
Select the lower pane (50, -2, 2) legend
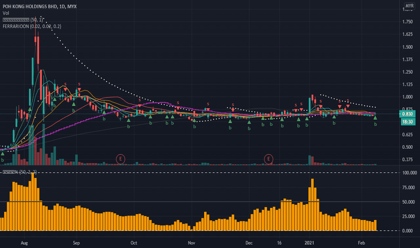[x=19, y=172]
